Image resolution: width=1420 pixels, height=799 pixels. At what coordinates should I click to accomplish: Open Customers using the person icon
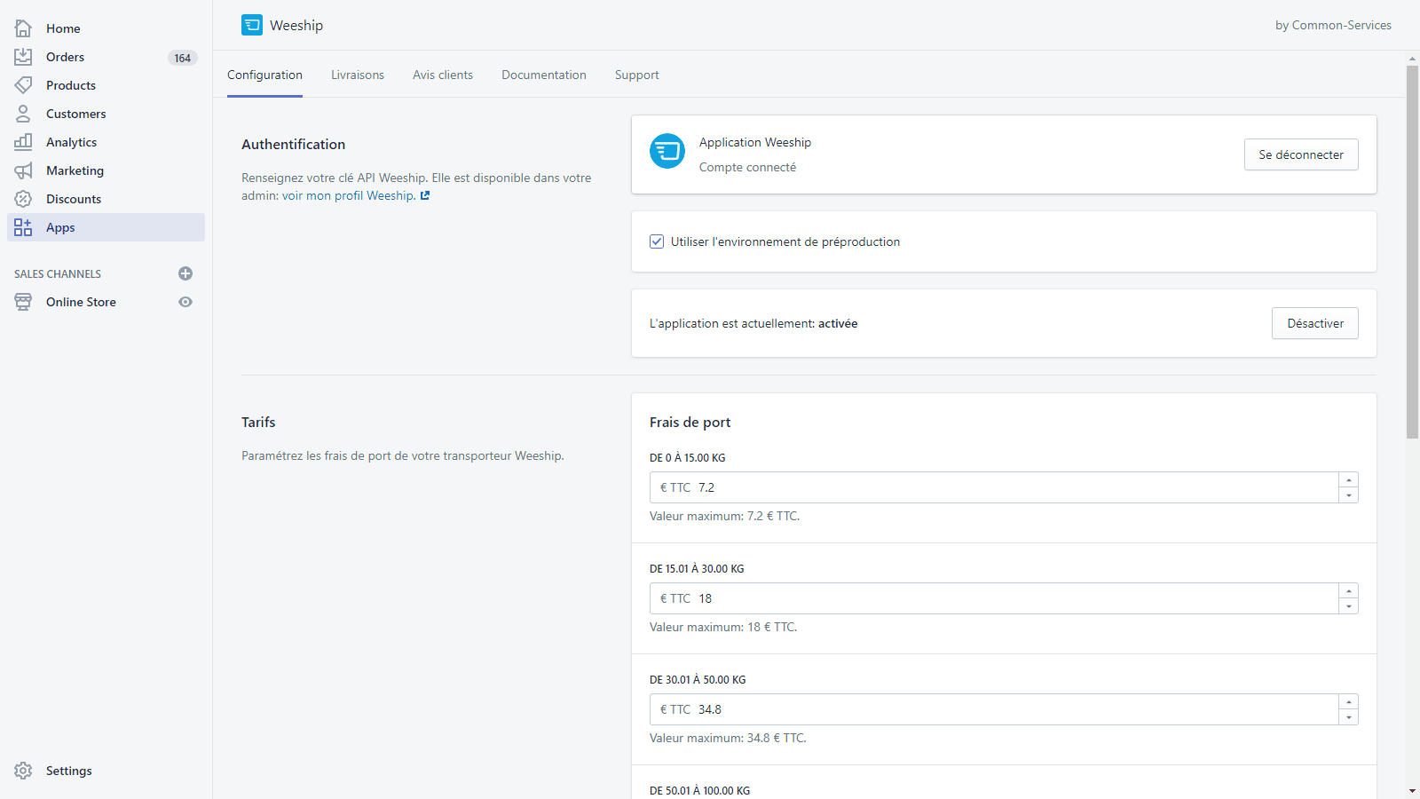click(x=23, y=114)
